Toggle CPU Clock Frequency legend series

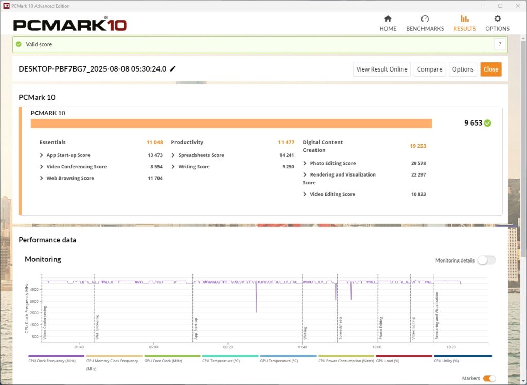click(x=56, y=359)
